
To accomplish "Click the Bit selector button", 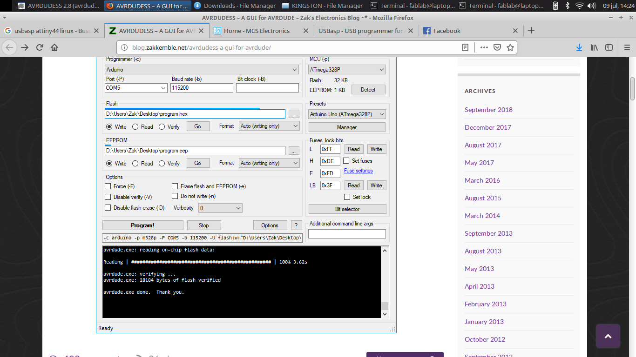I will [x=347, y=209].
